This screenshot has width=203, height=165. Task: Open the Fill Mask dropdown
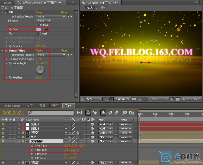coord(44,21)
